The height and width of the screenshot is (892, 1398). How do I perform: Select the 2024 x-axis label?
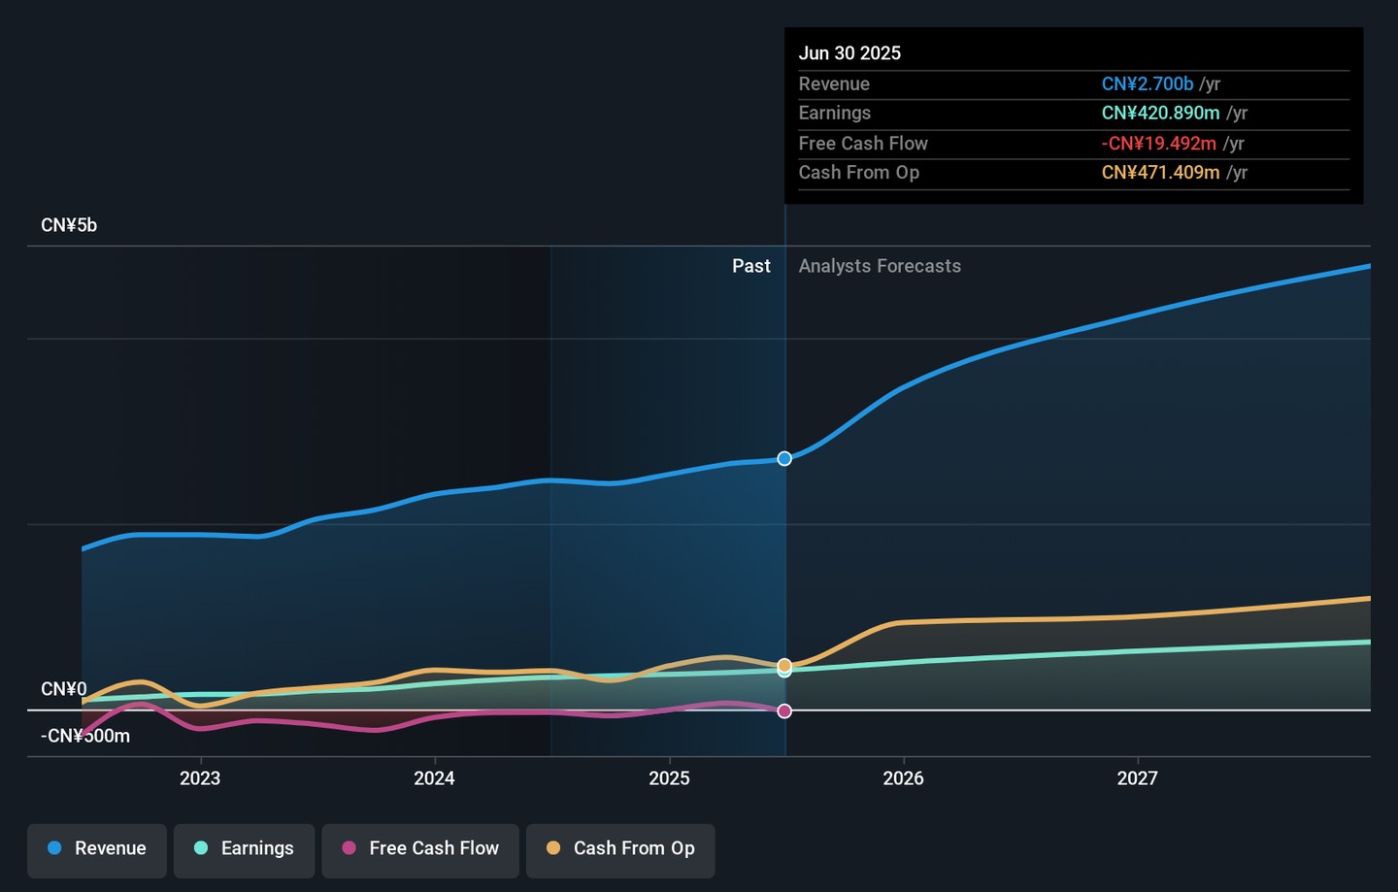[434, 778]
